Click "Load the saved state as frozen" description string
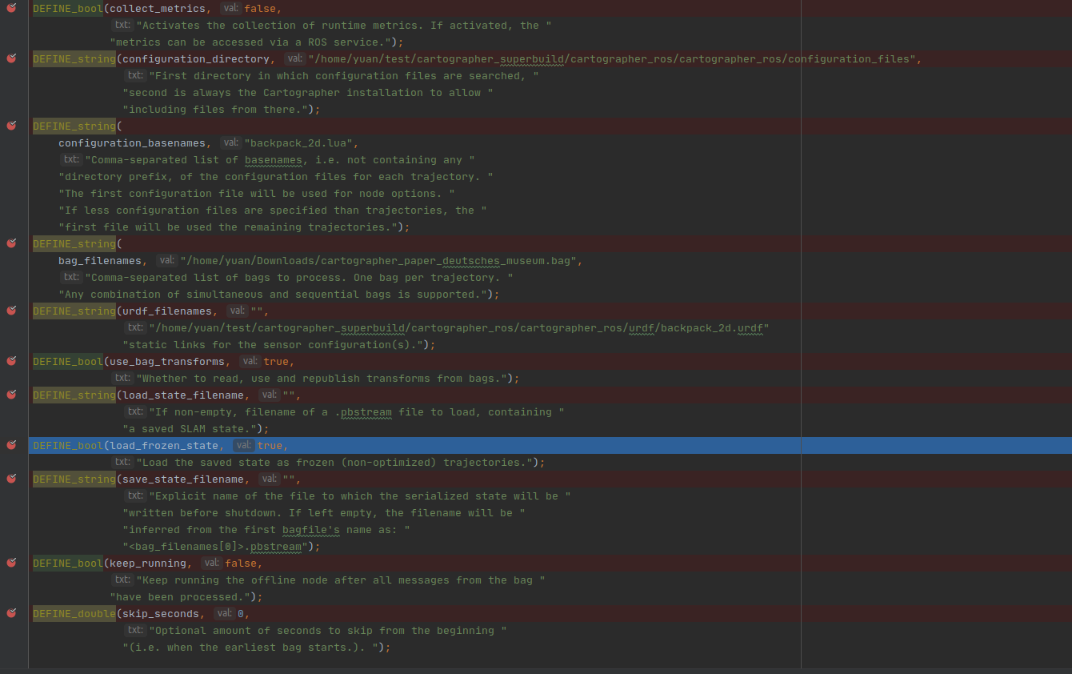The image size is (1072, 674). click(x=334, y=462)
